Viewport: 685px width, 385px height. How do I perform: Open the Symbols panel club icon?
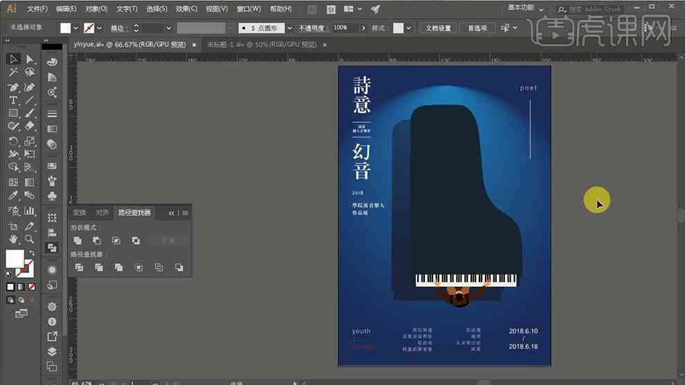[x=52, y=196]
